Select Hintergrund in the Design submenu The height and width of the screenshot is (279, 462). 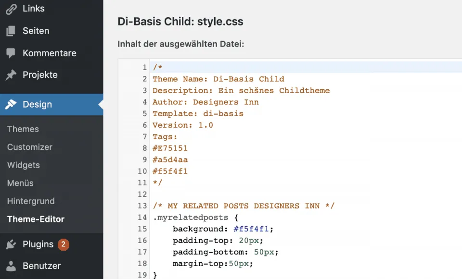point(31,201)
